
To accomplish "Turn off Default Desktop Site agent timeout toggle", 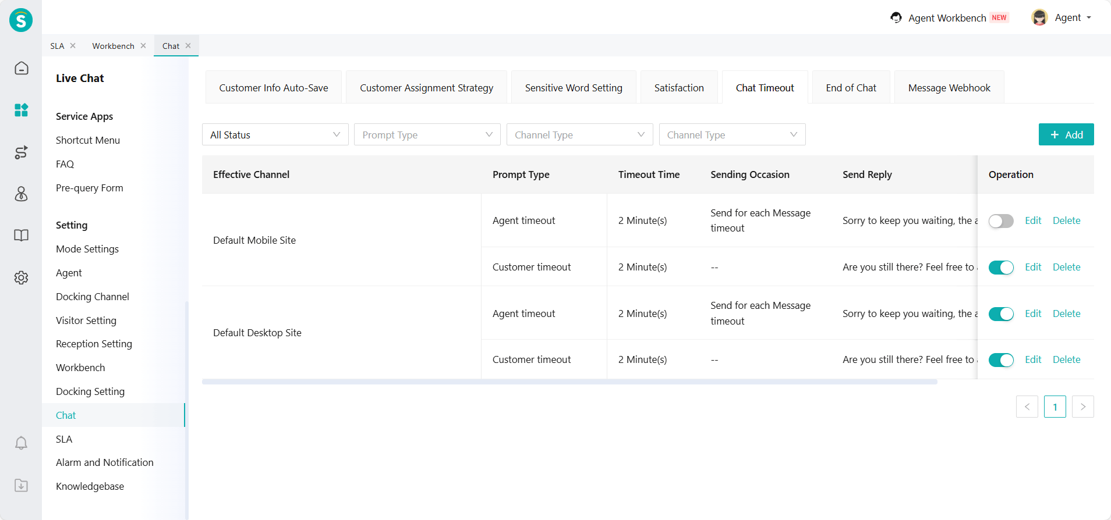I will coord(1001,314).
